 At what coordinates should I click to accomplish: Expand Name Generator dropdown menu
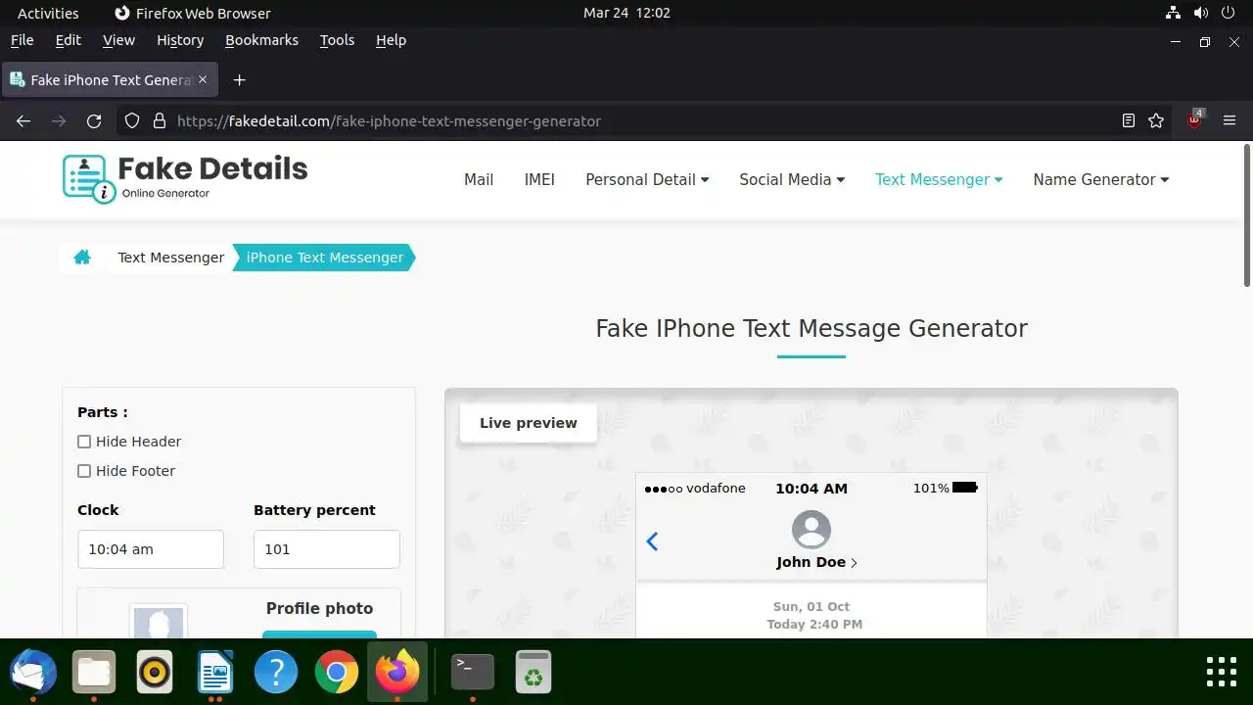point(1101,179)
